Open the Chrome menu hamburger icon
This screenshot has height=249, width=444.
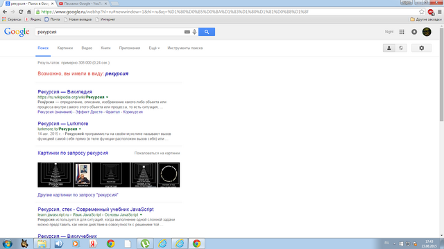pyautogui.click(x=439, y=12)
